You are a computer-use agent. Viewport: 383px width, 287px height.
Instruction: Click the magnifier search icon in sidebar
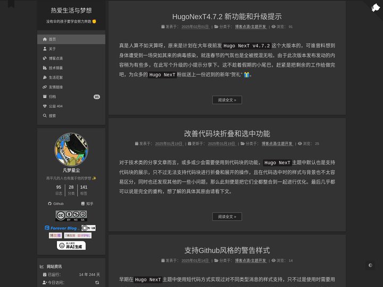coord(45,116)
